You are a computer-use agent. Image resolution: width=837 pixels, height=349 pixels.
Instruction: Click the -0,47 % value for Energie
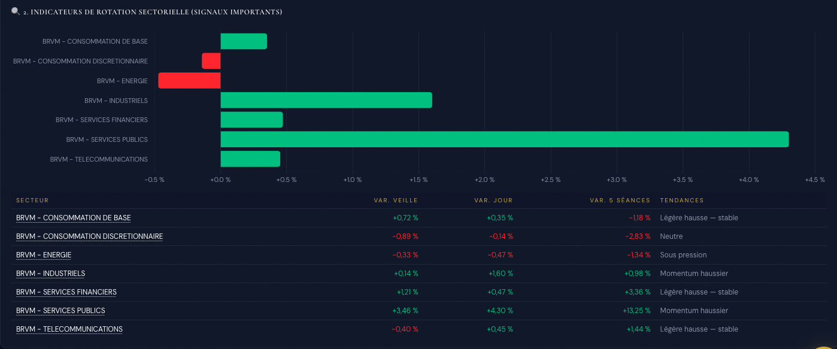tap(501, 255)
